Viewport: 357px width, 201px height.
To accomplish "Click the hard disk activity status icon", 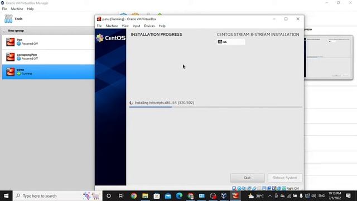I will pos(234,188).
